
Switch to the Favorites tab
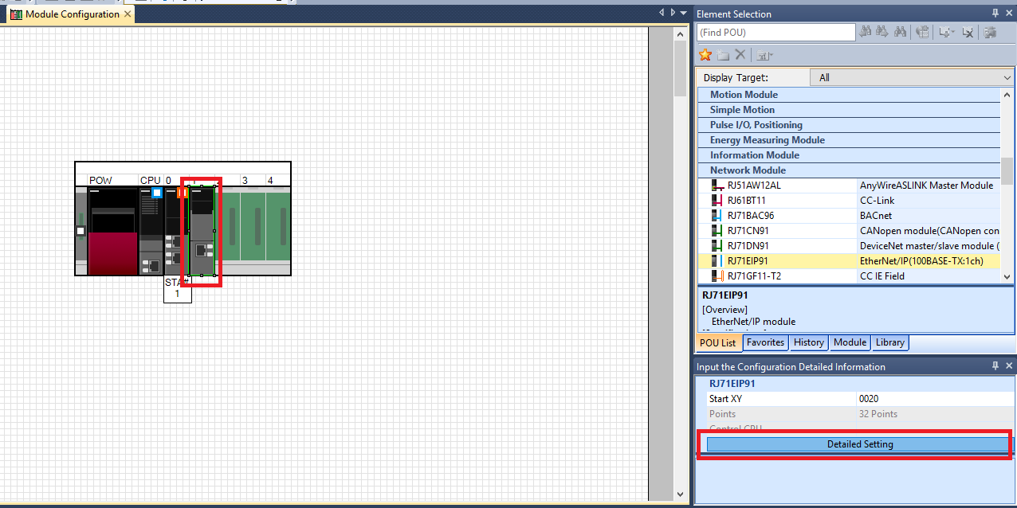coord(766,342)
